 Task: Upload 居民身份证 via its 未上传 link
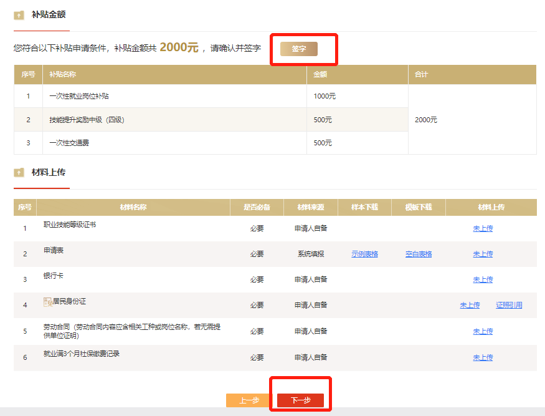(470, 306)
